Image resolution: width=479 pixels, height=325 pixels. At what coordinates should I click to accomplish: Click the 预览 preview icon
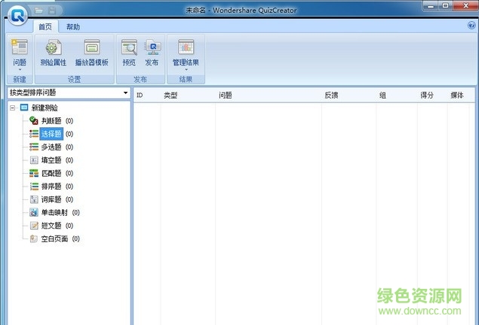(x=129, y=47)
